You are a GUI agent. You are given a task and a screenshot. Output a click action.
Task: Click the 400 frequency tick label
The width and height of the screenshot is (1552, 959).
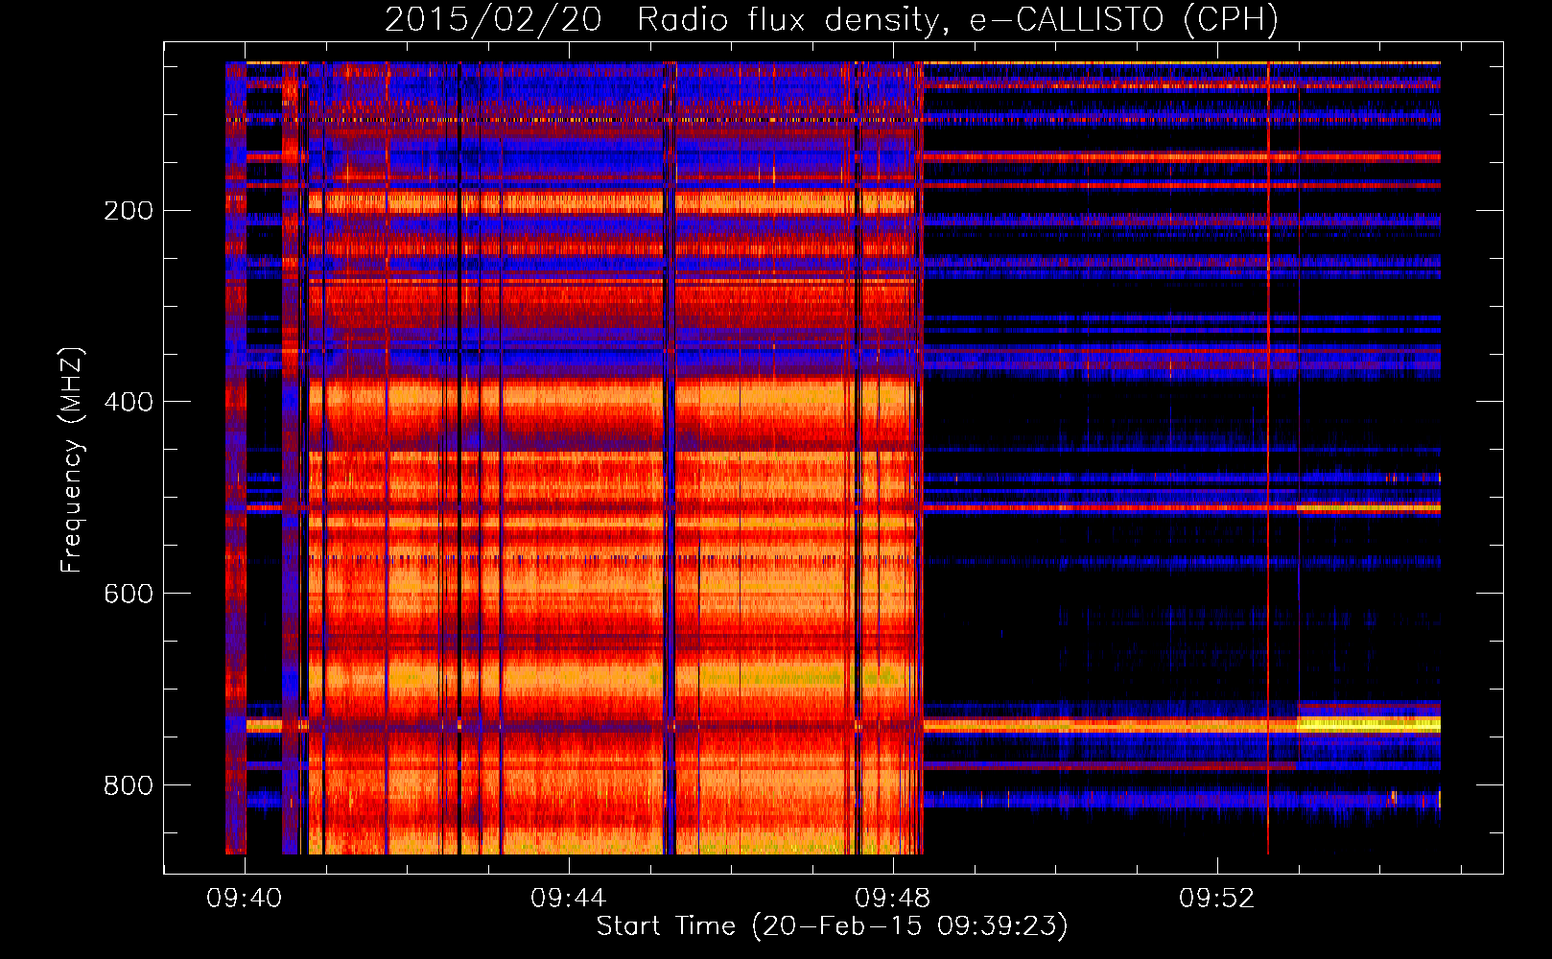point(129,402)
